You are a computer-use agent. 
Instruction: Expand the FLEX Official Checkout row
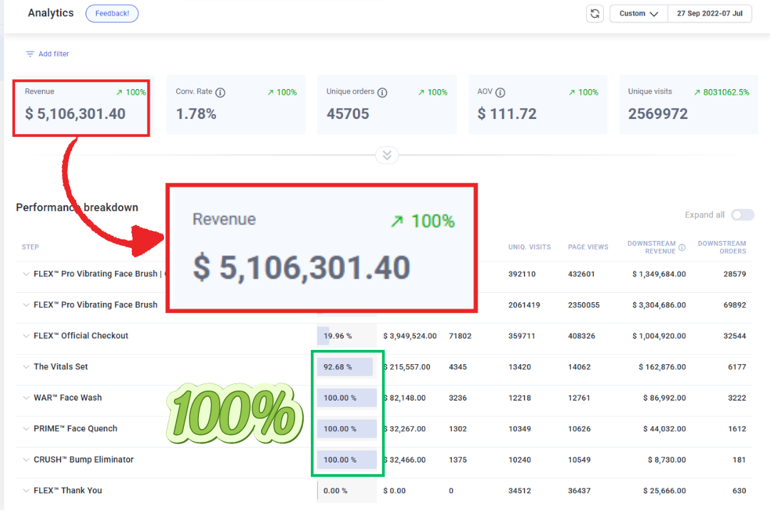point(26,336)
